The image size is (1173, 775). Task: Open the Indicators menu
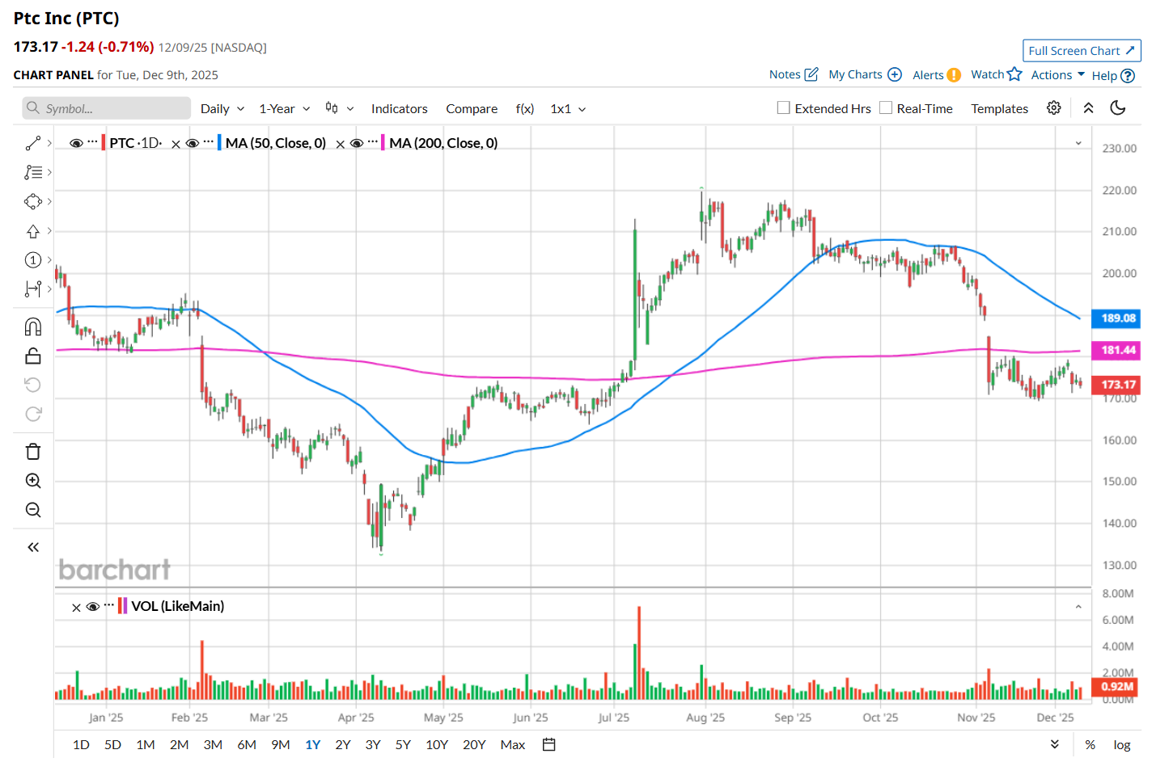click(x=399, y=109)
